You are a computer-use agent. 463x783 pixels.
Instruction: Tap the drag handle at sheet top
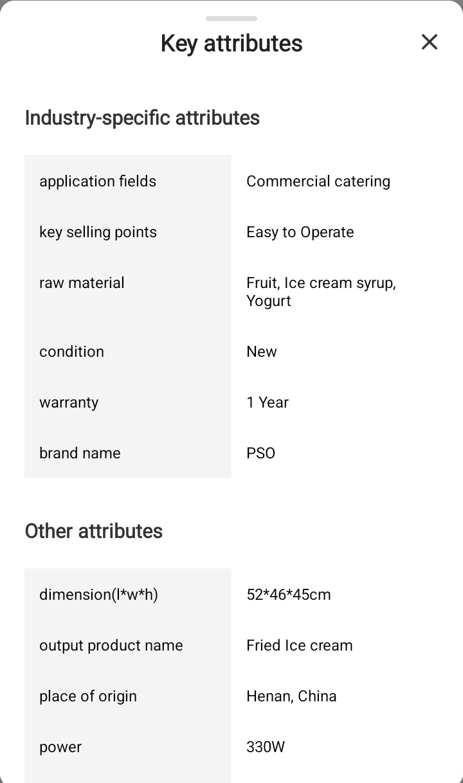232,19
